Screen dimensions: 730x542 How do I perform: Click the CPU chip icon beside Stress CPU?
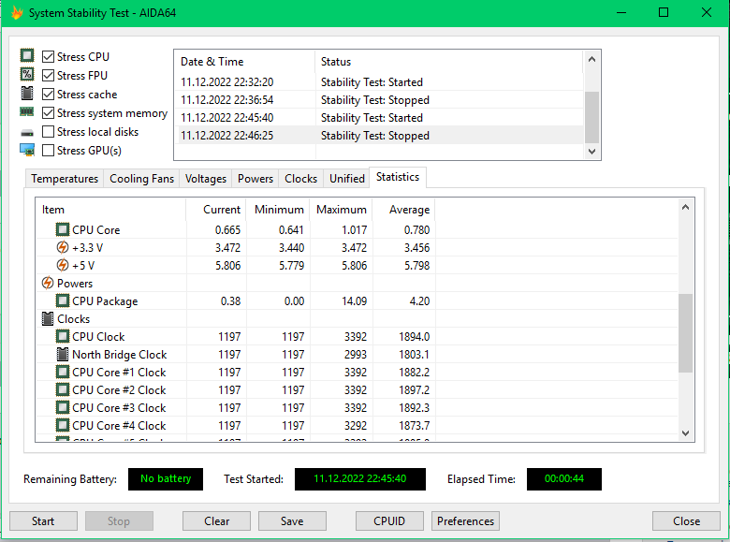click(27, 56)
